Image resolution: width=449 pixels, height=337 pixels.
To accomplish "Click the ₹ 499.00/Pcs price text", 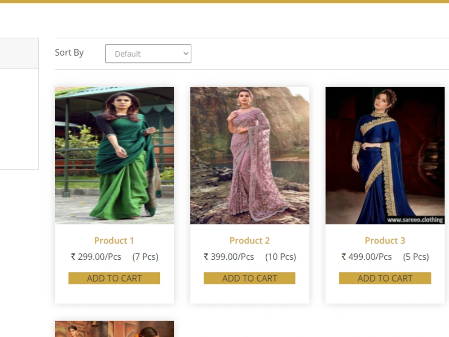I will [x=366, y=257].
